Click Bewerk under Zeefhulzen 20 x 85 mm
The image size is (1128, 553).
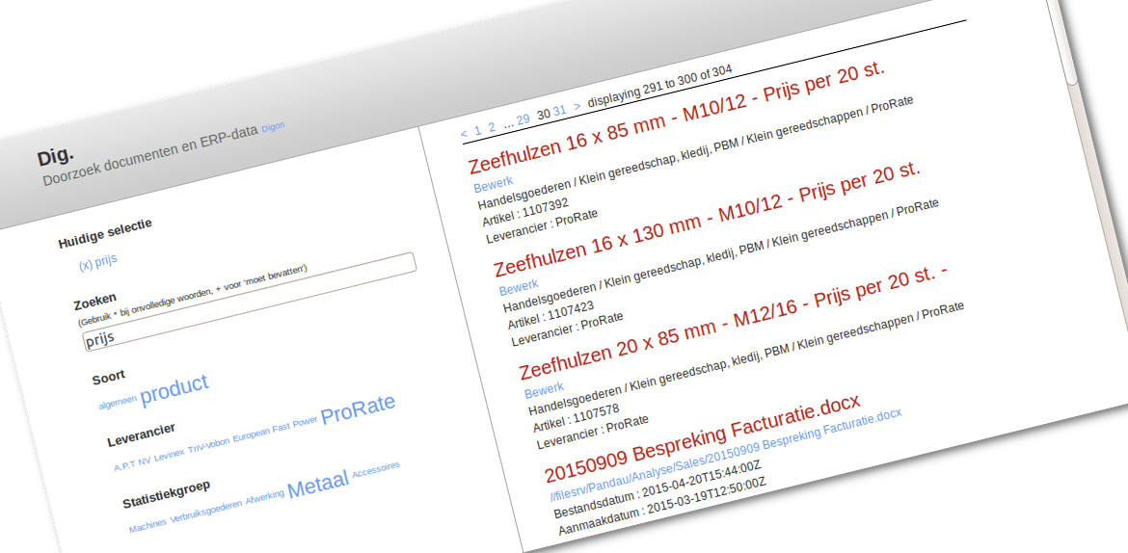click(x=544, y=390)
